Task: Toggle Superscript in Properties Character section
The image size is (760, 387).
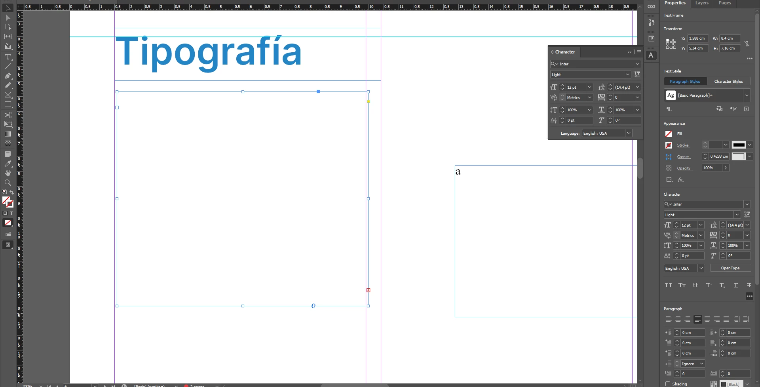Action: (x=709, y=285)
